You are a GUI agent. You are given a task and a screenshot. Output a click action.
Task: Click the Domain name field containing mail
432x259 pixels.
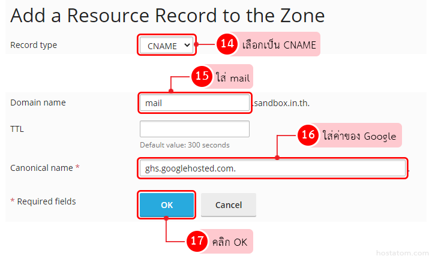tap(194, 103)
